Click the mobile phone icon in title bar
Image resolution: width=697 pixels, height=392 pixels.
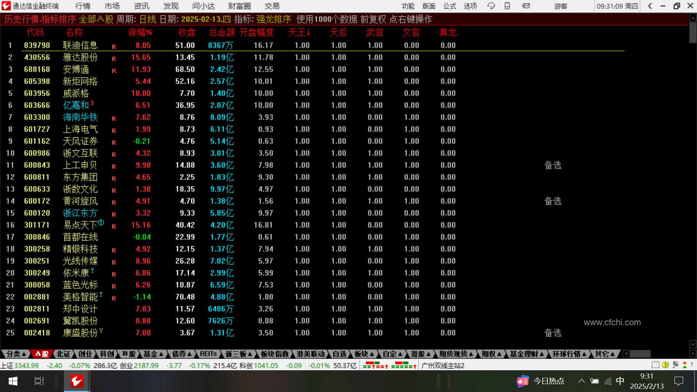pyautogui.click(x=507, y=6)
